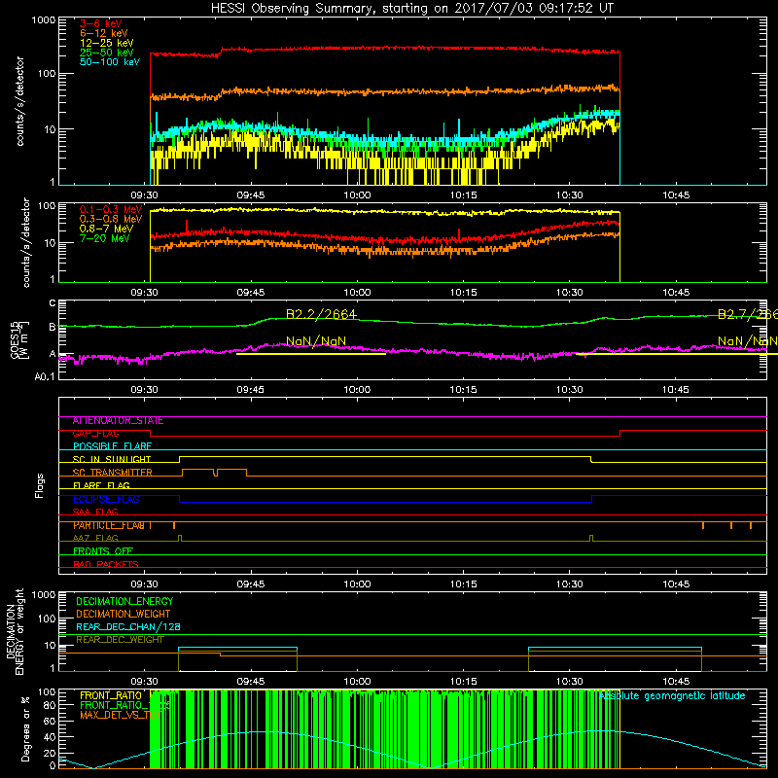Click the yellow flare interval bar under B2.2/2664

coord(311,354)
